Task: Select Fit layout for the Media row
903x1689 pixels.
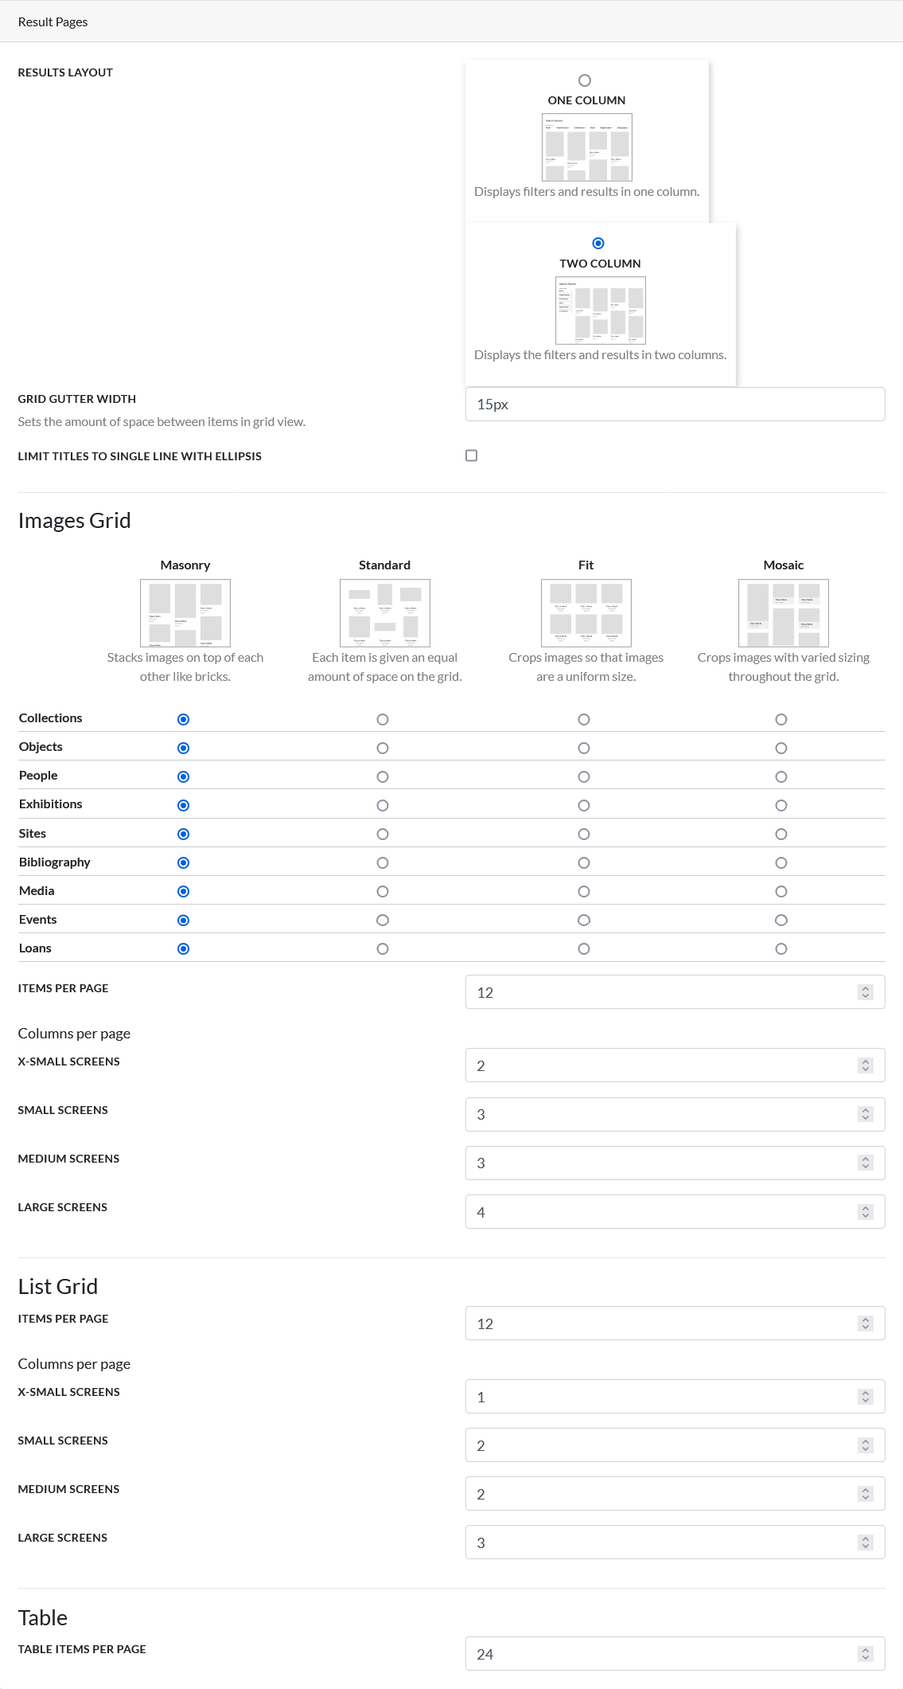Action: [x=584, y=891]
